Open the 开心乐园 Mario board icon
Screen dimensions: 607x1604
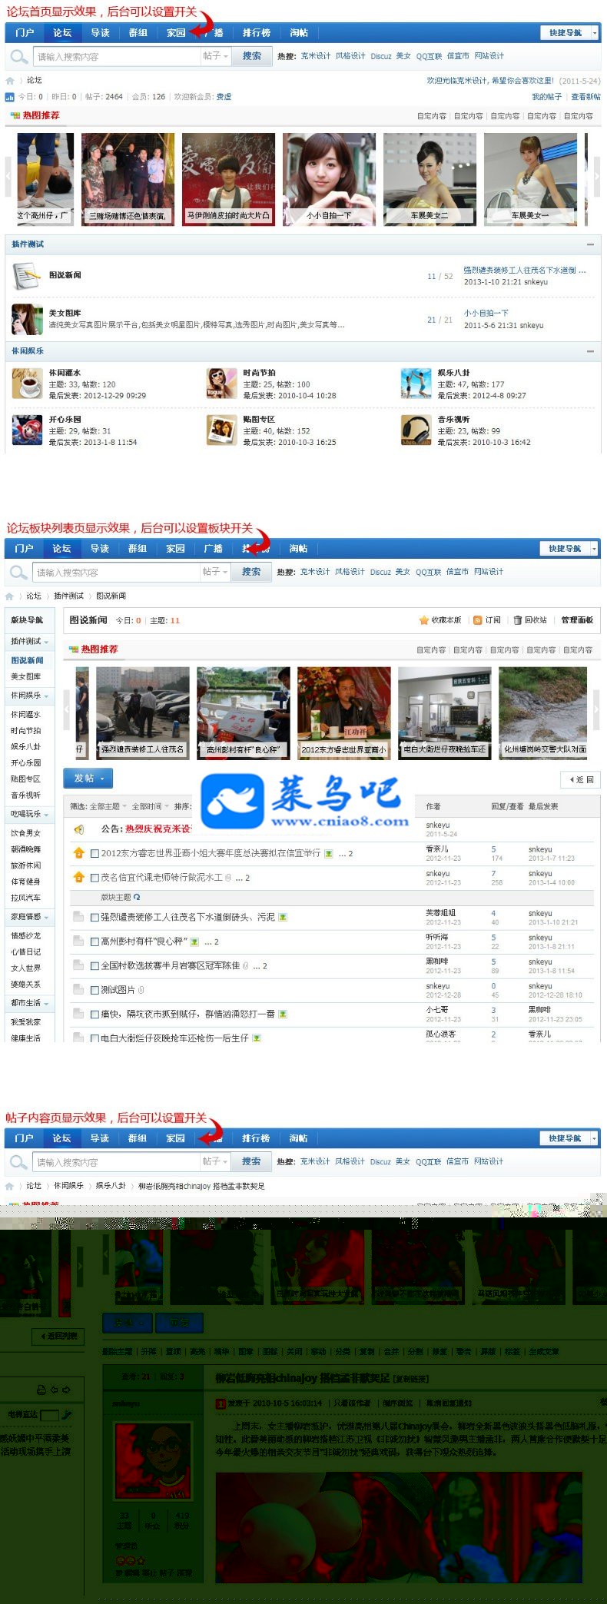27,430
